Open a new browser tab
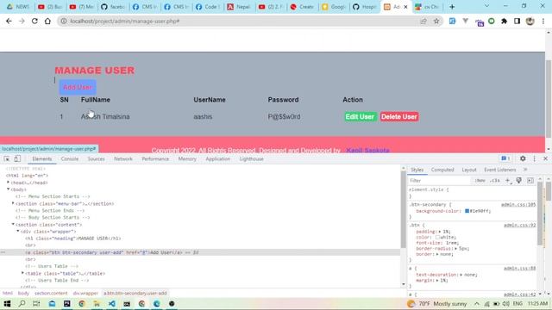This screenshot has height=310, width=552. 452,7
